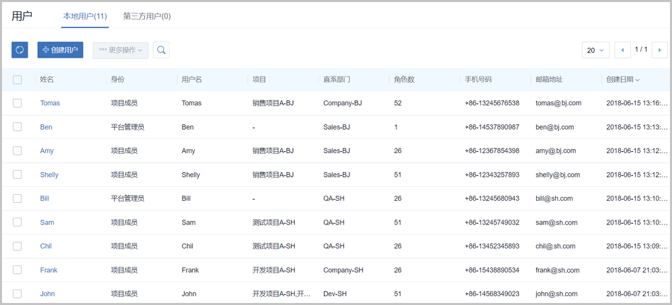Open user Ben's name link

pos(46,127)
